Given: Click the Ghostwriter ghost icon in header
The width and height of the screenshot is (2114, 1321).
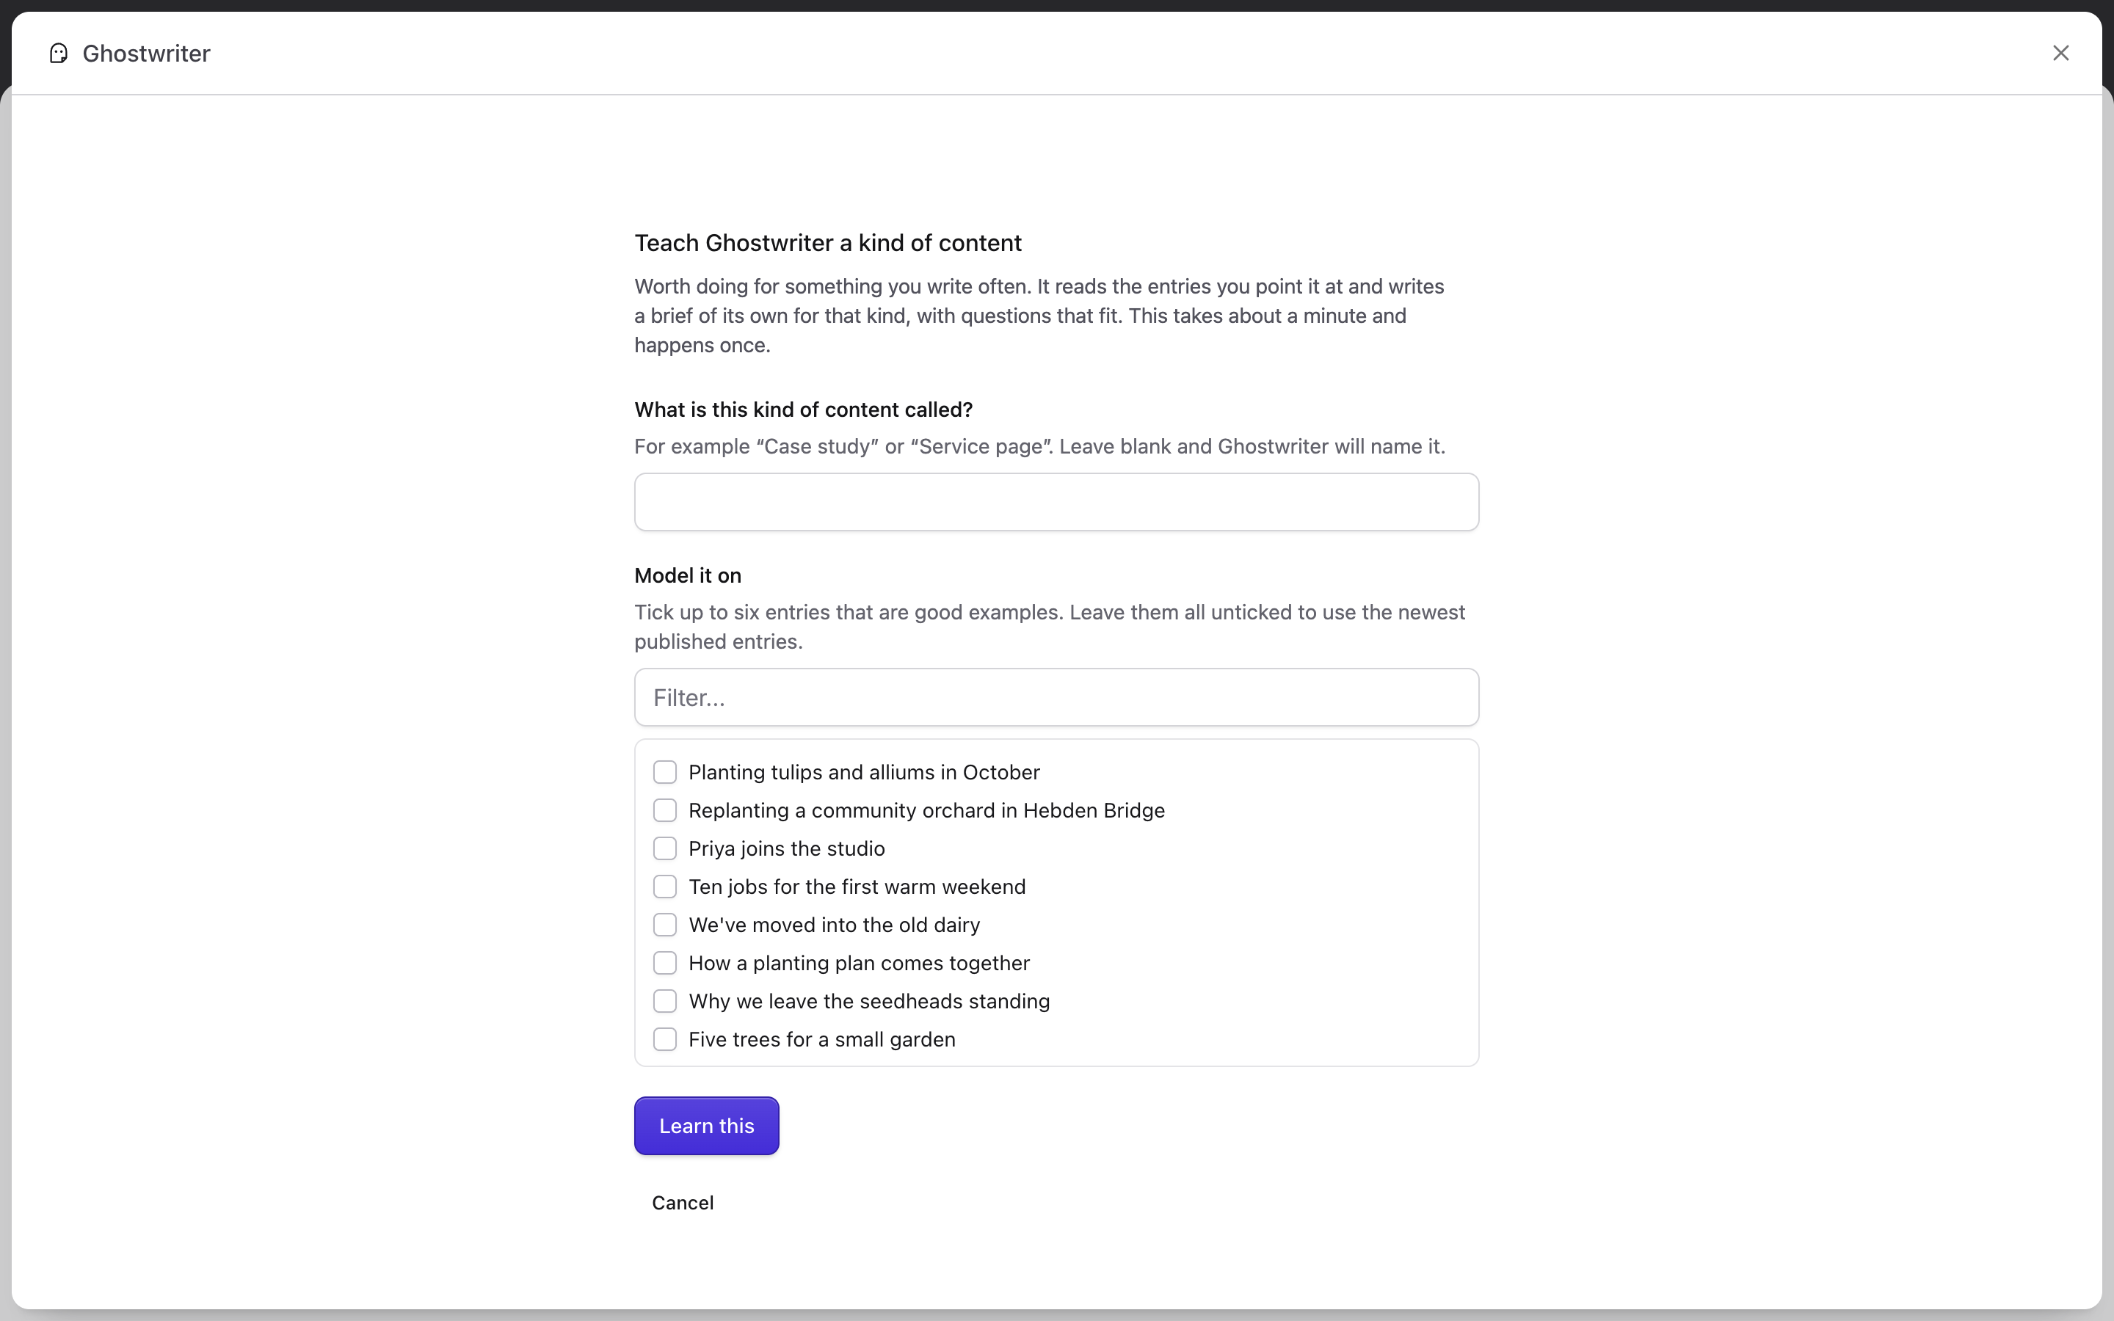Looking at the screenshot, I should pyautogui.click(x=59, y=54).
